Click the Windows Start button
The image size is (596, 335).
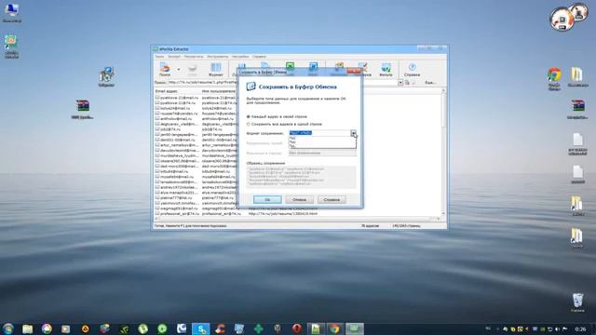coord(8,328)
